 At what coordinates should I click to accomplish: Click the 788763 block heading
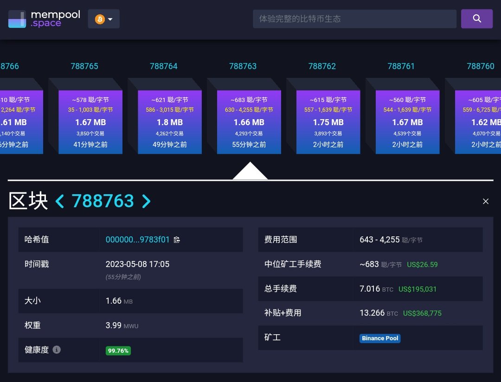pos(103,200)
